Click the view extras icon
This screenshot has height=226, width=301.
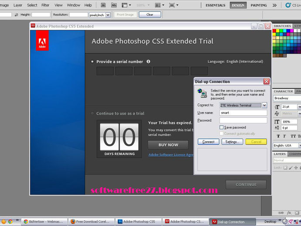pyautogui.click(x=124, y=5)
